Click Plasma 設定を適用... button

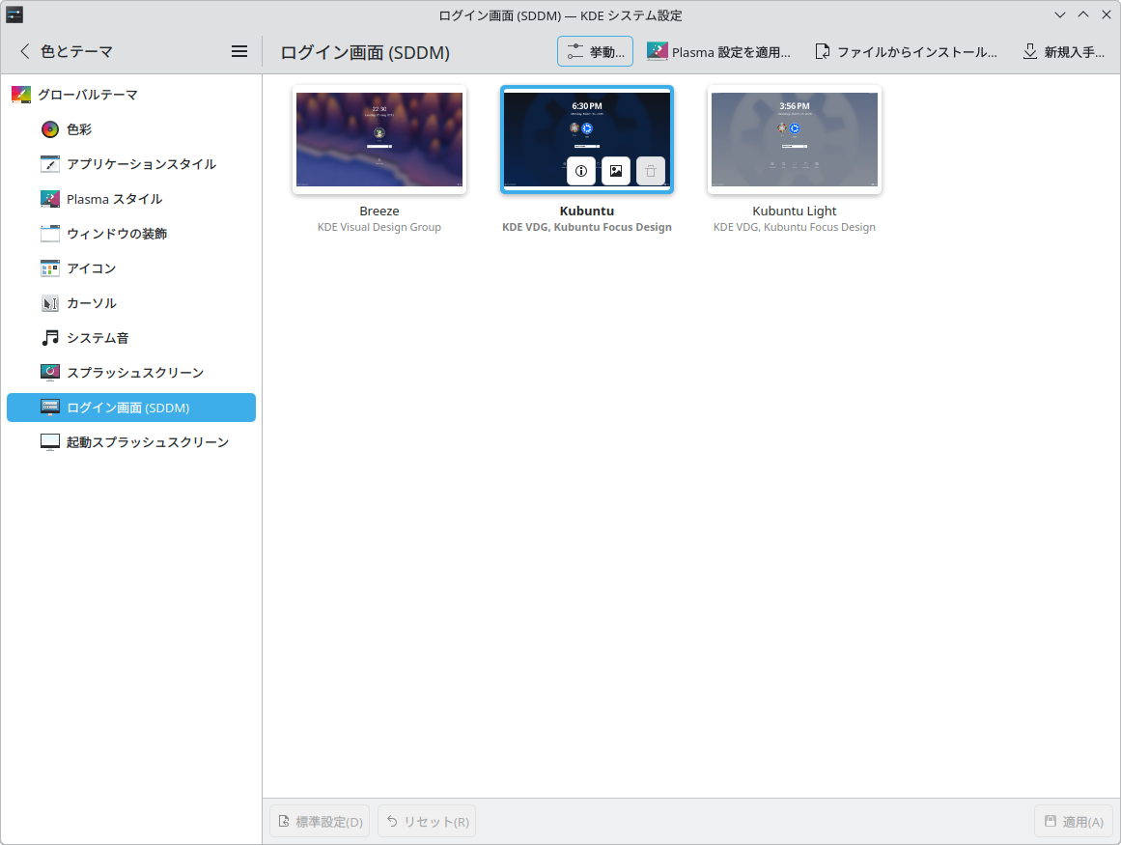[x=718, y=51]
